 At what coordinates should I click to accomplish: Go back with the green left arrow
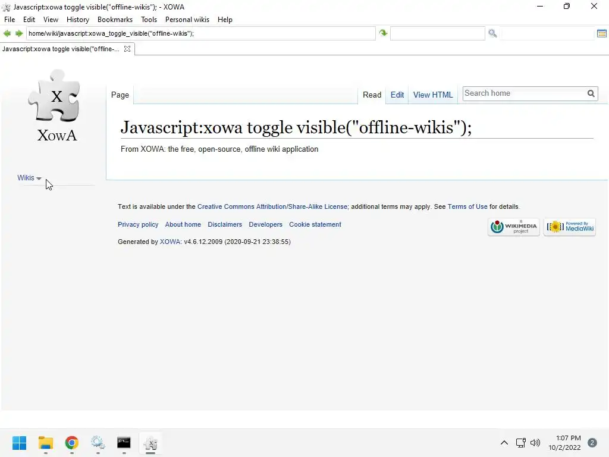(7, 33)
